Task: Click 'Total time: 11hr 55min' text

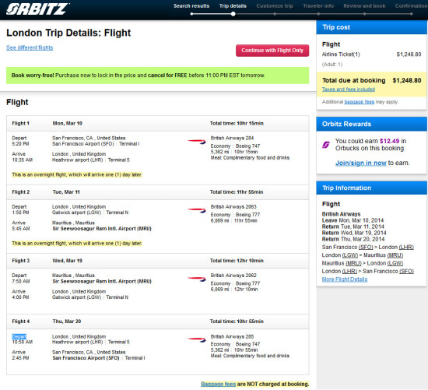Action: click(237, 192)
